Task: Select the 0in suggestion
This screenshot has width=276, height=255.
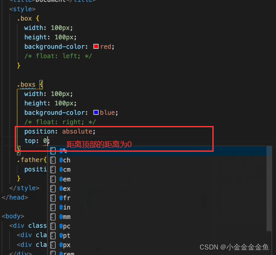Action: click(x=157, y=207)
